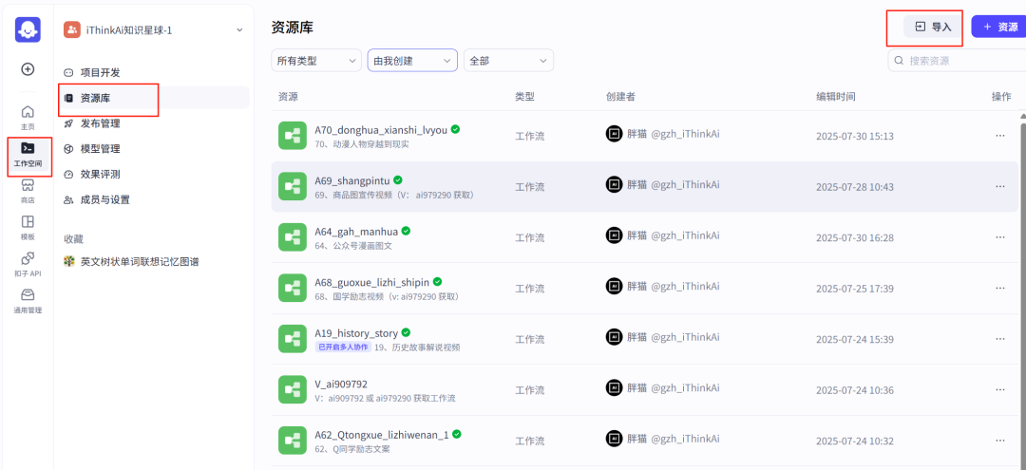Viewport: 1026px width, 470px height.
Task: Open more actions for A64_gah_manhua
Action: [x=999, y=236]
